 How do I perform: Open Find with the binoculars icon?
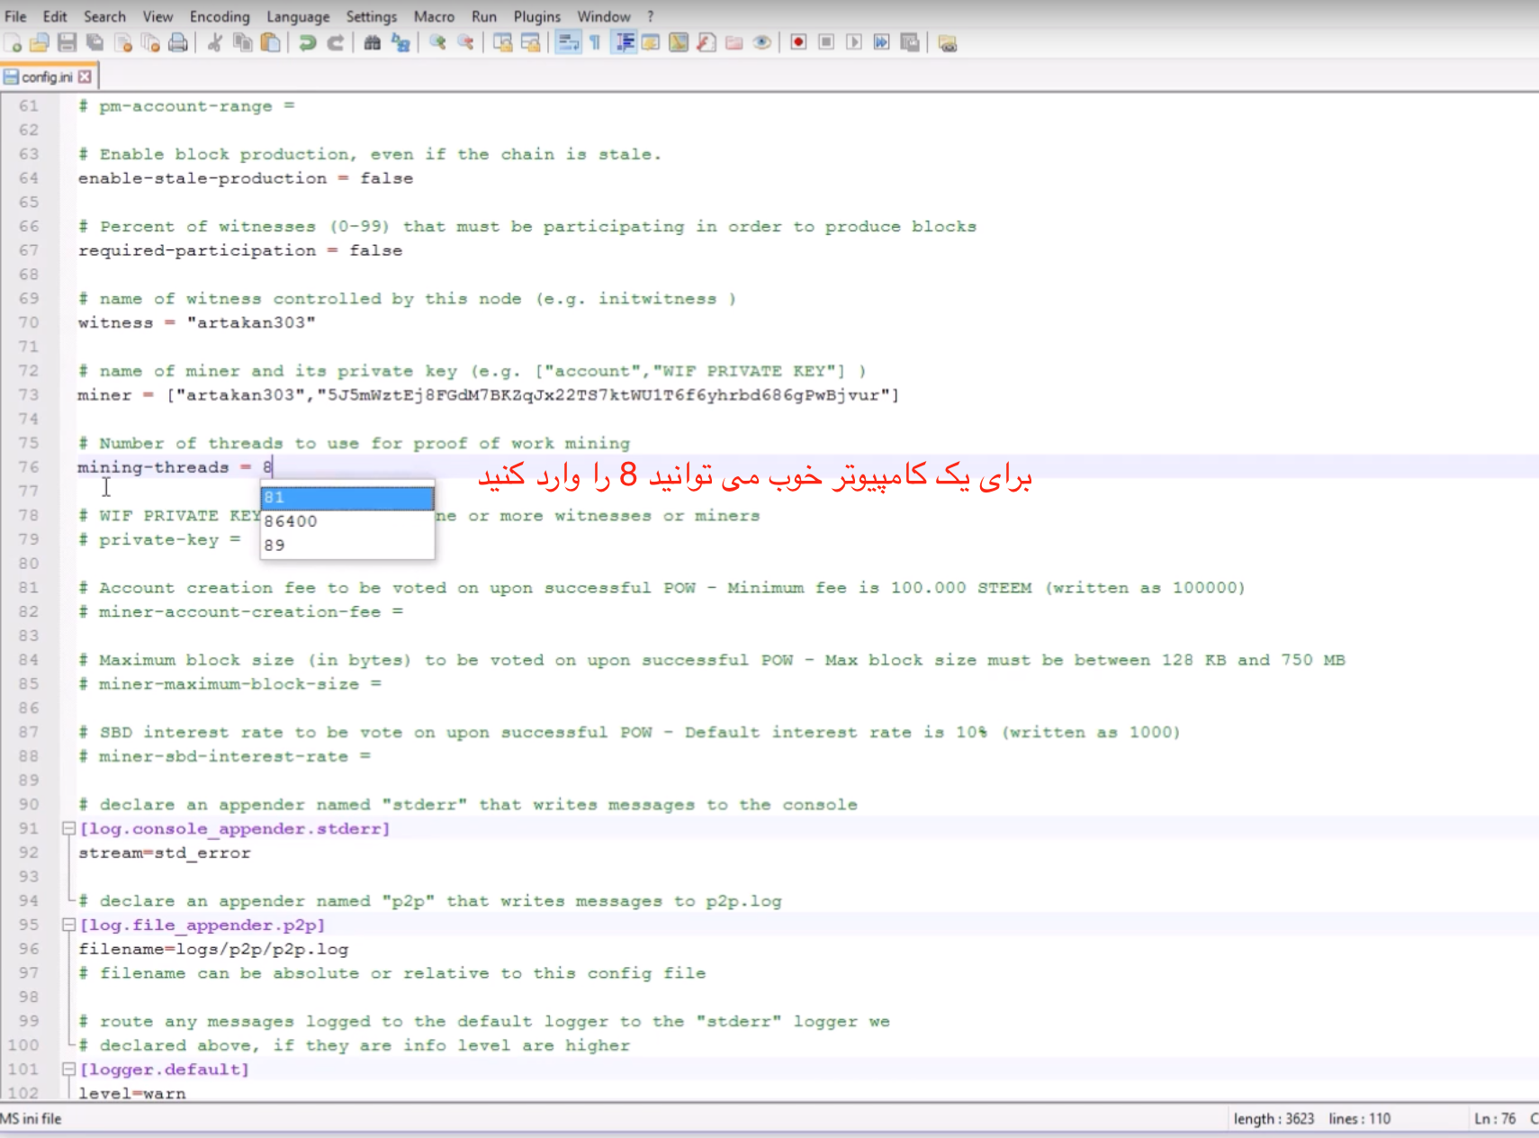[x=373, y=42]
